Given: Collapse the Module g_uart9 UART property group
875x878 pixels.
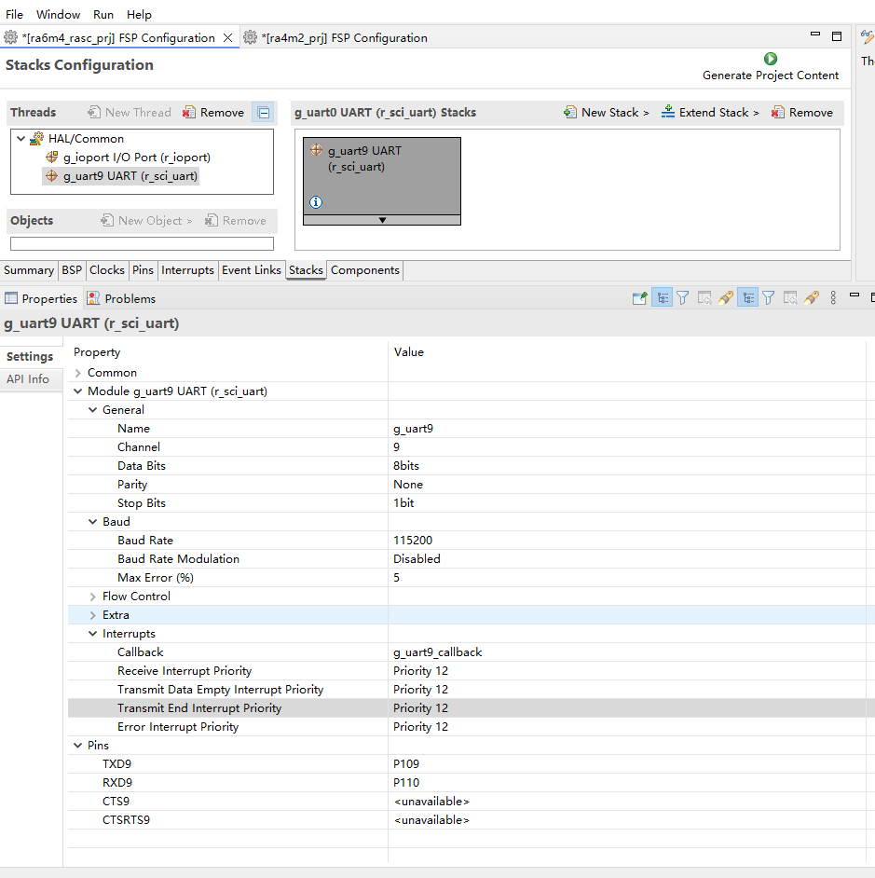Looking at the screenshot, I should click(78, 391).
